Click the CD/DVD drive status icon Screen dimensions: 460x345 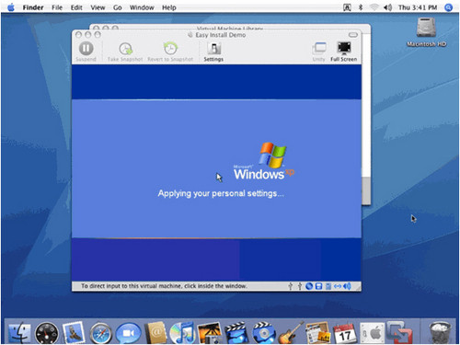(309, 286)
